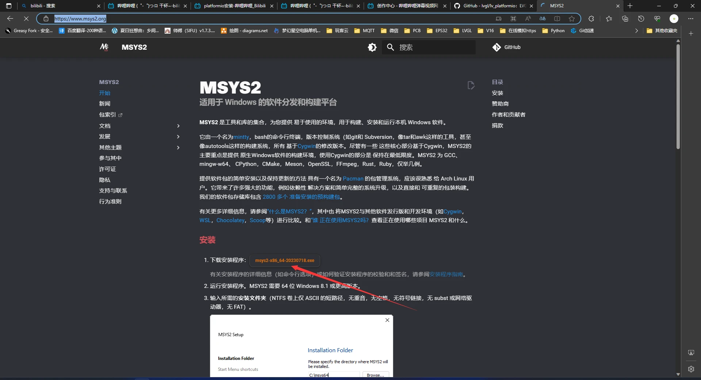The height and width of the screenshot is (380, 701).
Task: Open the Favorites list icon
Action: pyautogui.click(x=609, y=19)
